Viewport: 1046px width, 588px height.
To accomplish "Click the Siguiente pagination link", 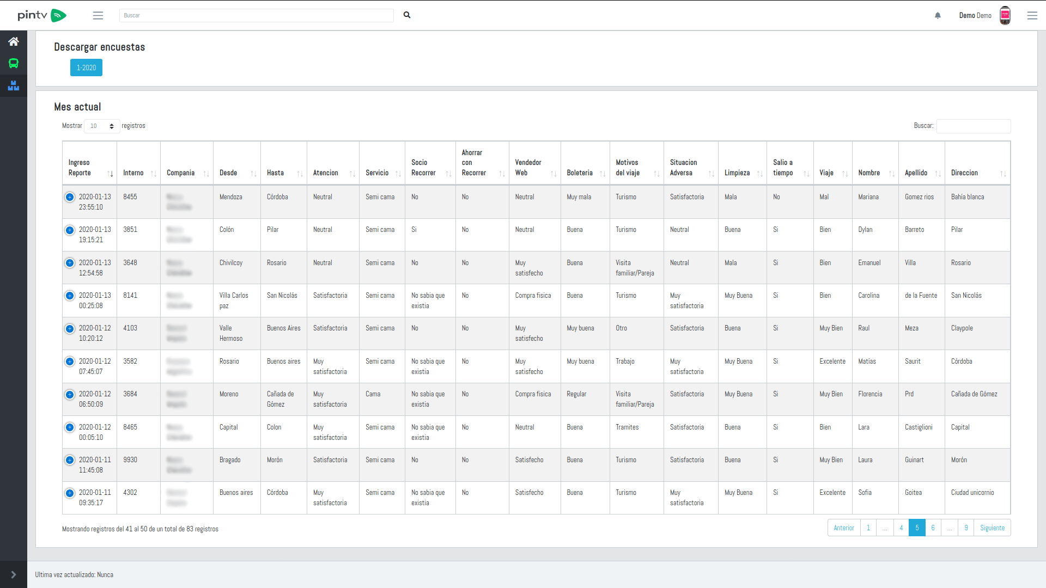I will (x=992, y=528).
